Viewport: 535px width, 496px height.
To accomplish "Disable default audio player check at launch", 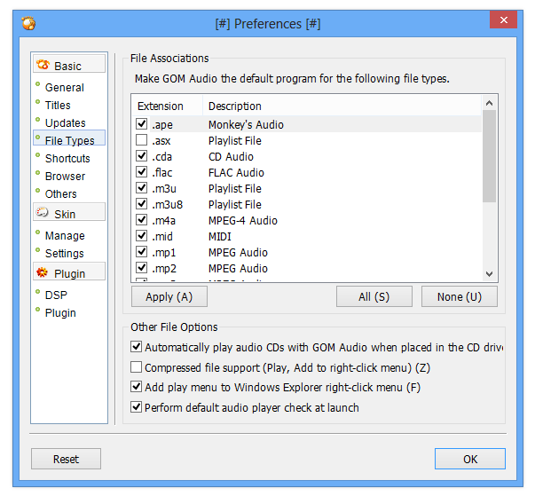I will tap(137, 408).
